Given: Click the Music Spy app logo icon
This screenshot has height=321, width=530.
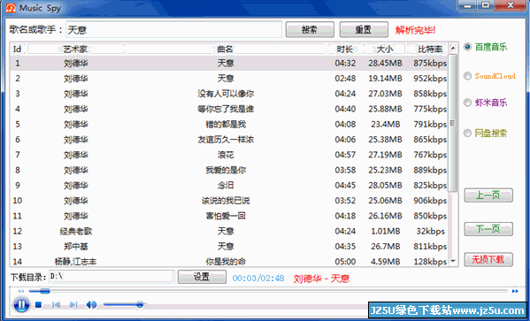Looking at the screenshot, I should [x=11, y=8].
